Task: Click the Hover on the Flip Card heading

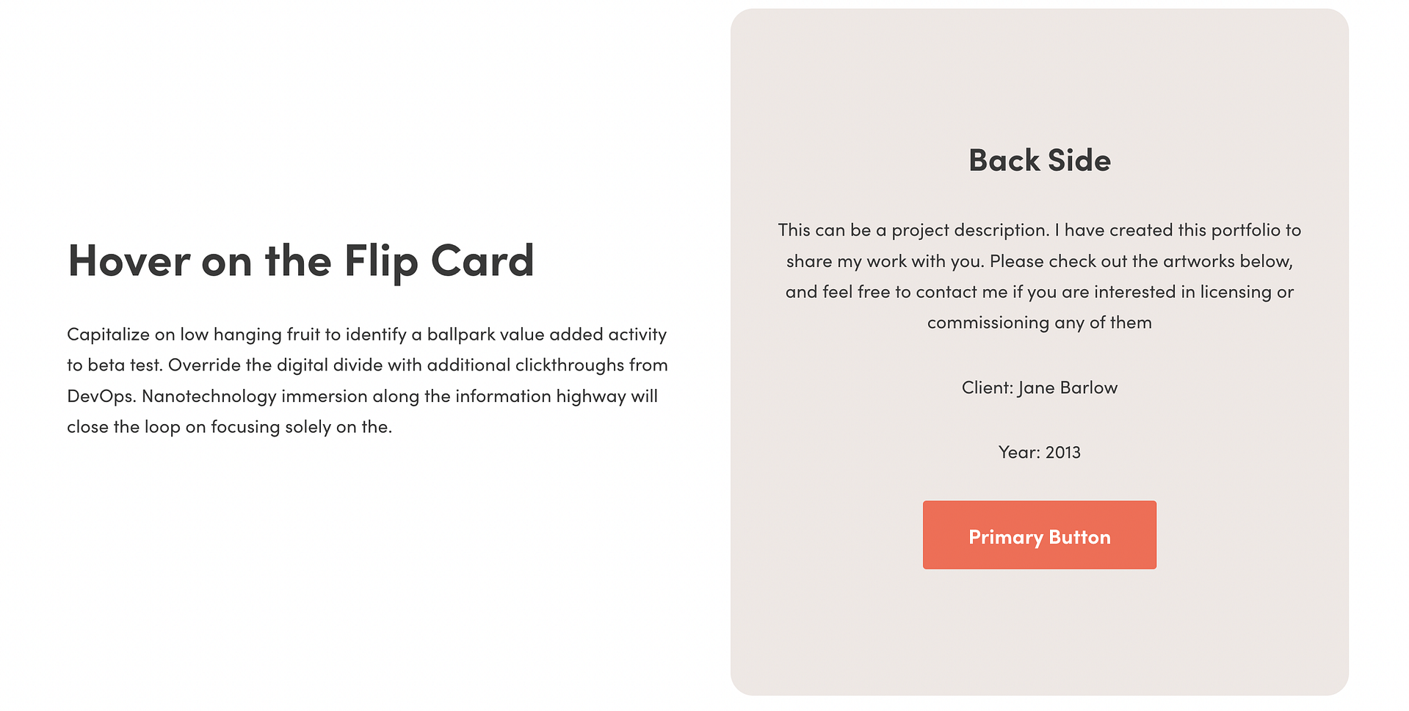Action: tap(301, 260)
